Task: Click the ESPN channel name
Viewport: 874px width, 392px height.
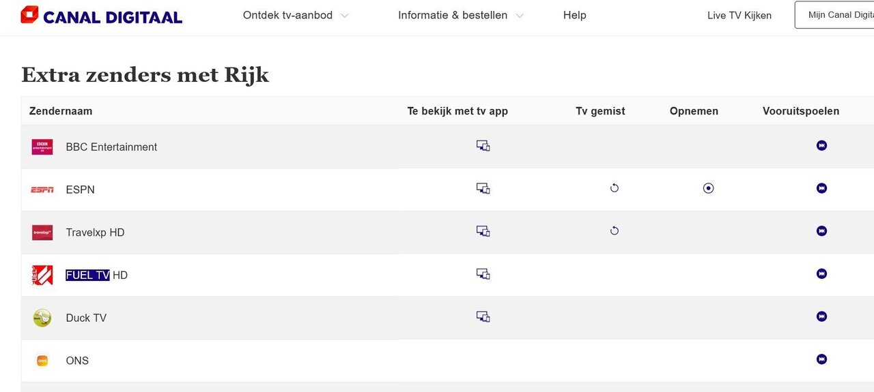Action: coord(80,190)
